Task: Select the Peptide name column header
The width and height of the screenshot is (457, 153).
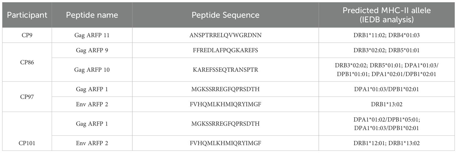Action: pos(92,15)
